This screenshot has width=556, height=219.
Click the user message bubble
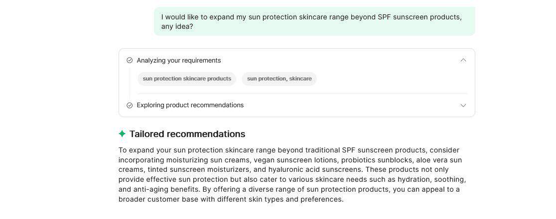point(314,21)
